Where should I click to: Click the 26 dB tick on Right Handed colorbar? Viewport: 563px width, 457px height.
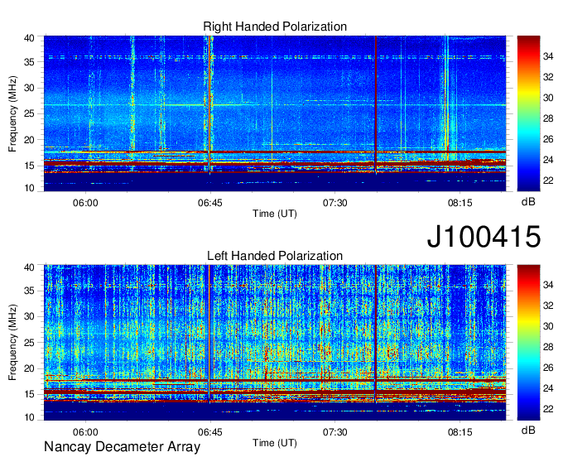[548, 139]
